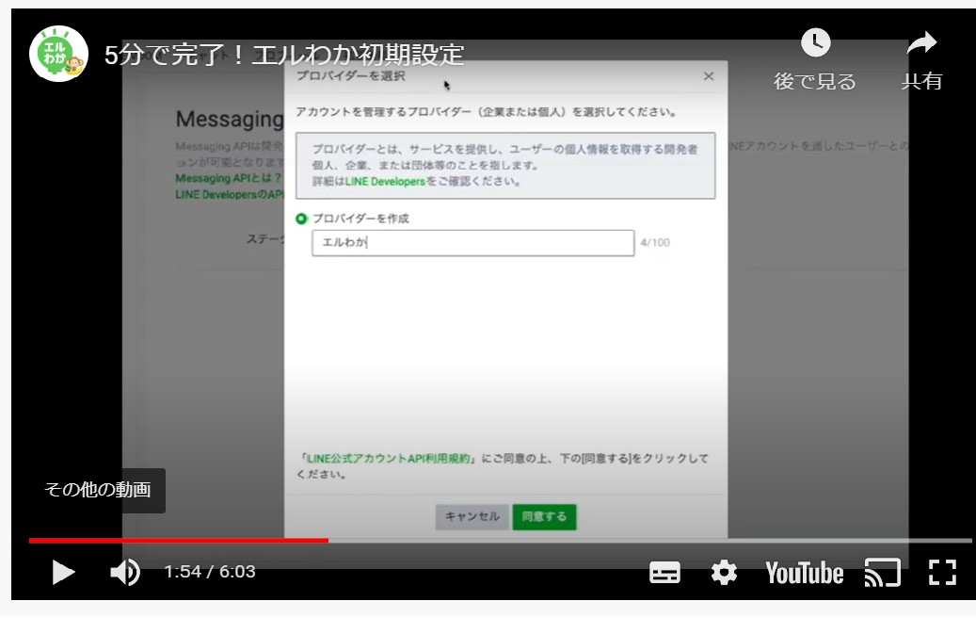Open the エルわか channel avatar
The height and width of the screenshot is (634, 976).
point(58,55)
